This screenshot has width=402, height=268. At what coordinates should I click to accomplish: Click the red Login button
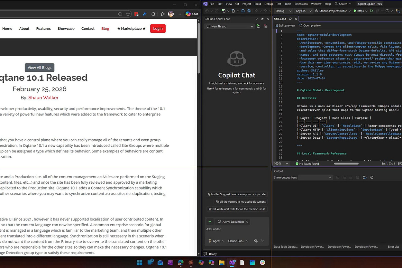158,28
